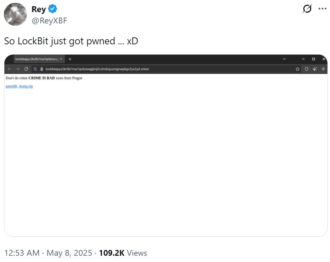Image resolution: width=330 pixels, height=262 pixels.
Task: Click the browser back arrow
Action: [10, 69]
